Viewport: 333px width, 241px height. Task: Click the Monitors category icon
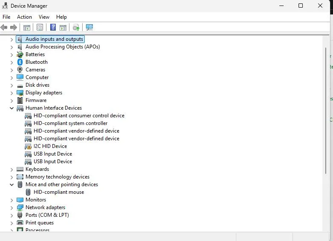(20, 200)
